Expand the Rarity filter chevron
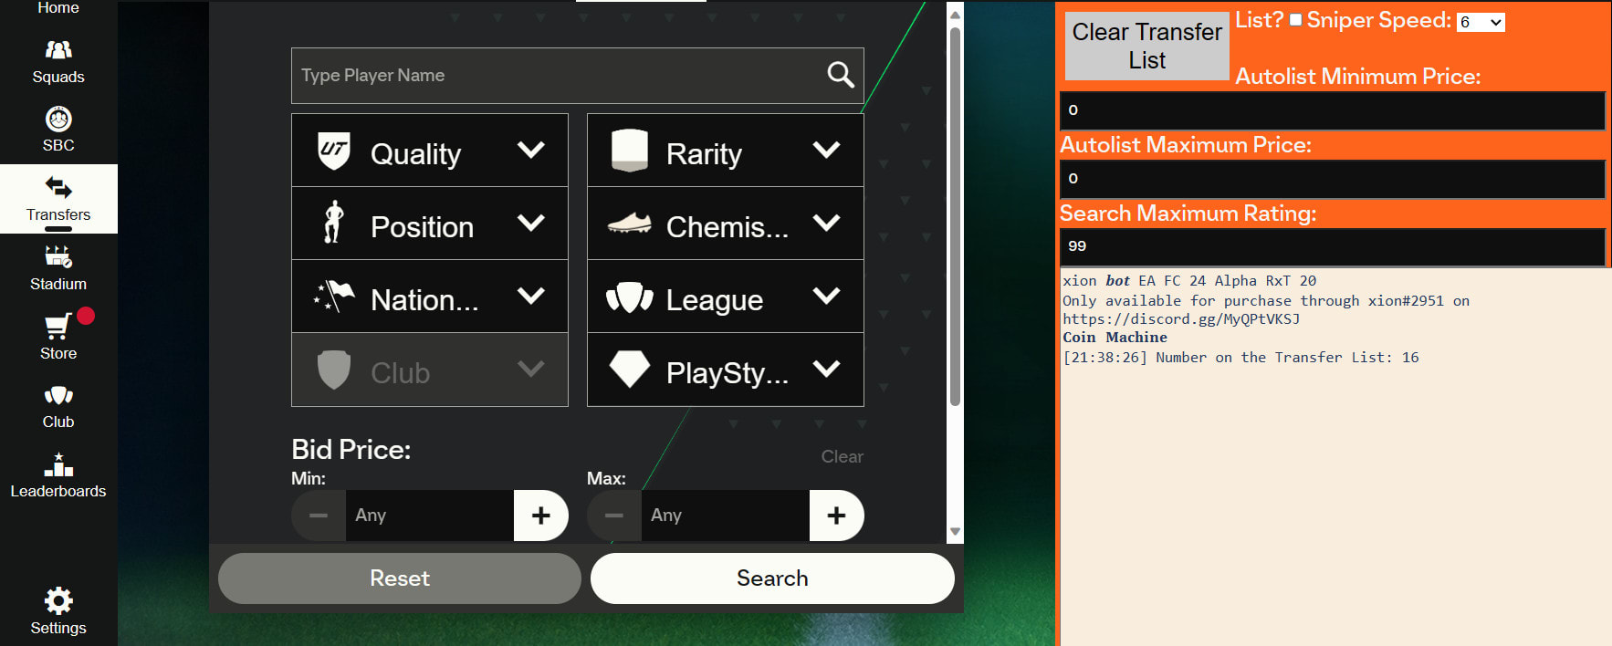The image size is (1612, 646). click(x=827, y=150)
